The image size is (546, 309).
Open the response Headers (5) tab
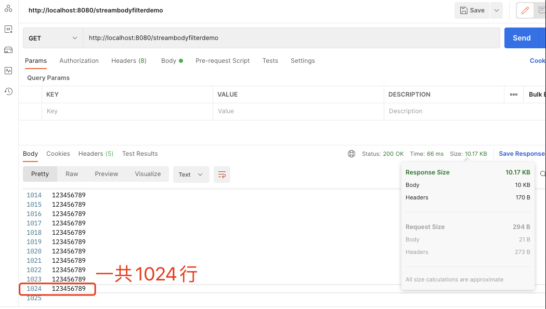[x=96, y=154]
